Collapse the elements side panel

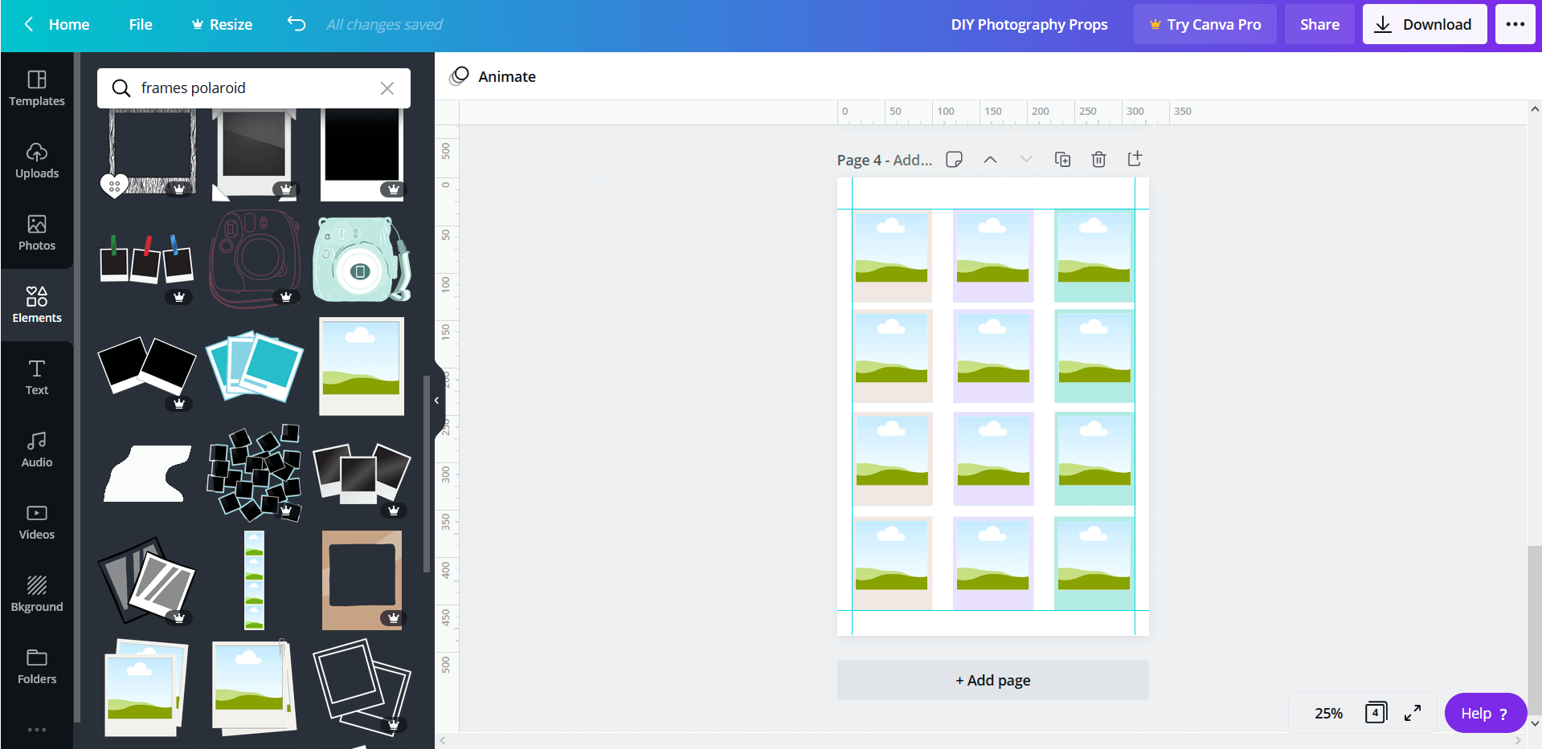436,401
